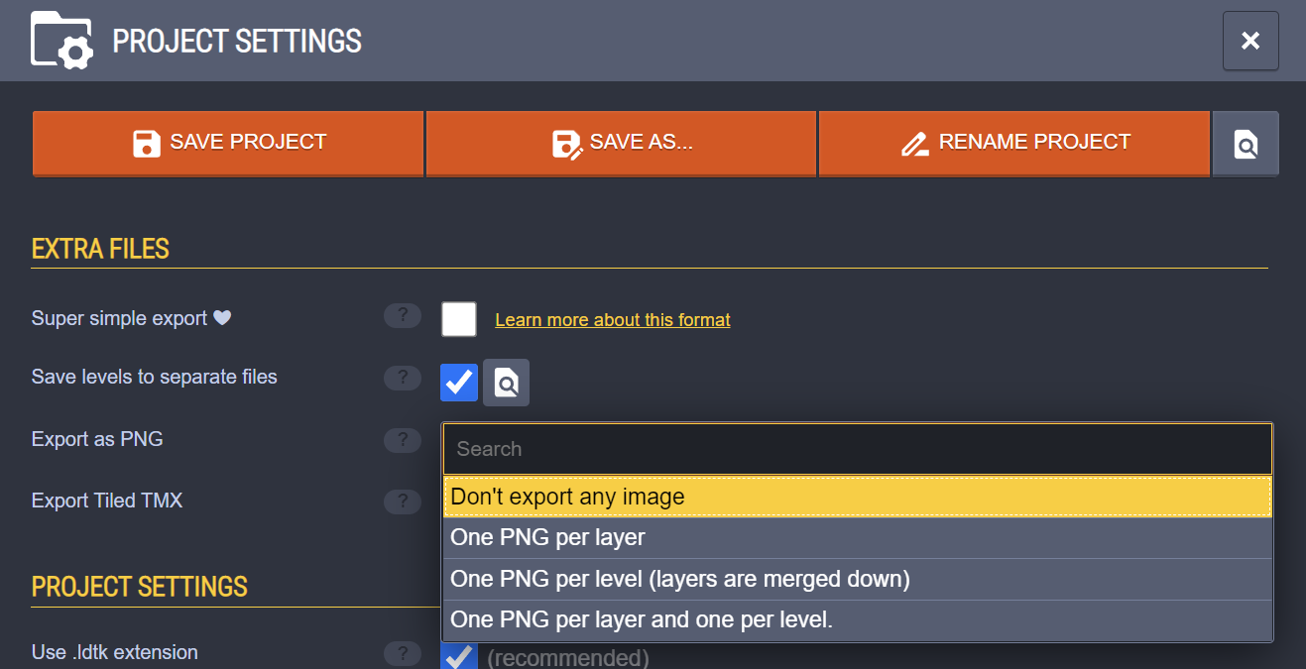Select "Don't export any image" option
This screenshot has height=669, width=1306.
pos(857,497)
